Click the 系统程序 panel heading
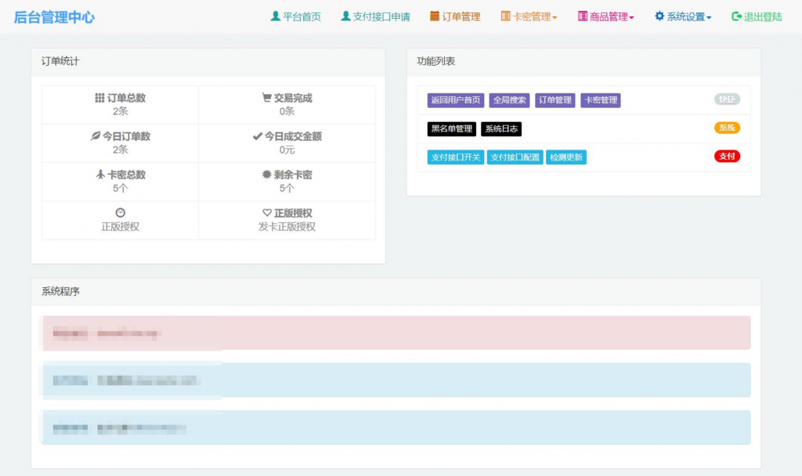Image resolution: width=802 pixels, height=476 pixels. pyautogui.click(x=60, y=291)
